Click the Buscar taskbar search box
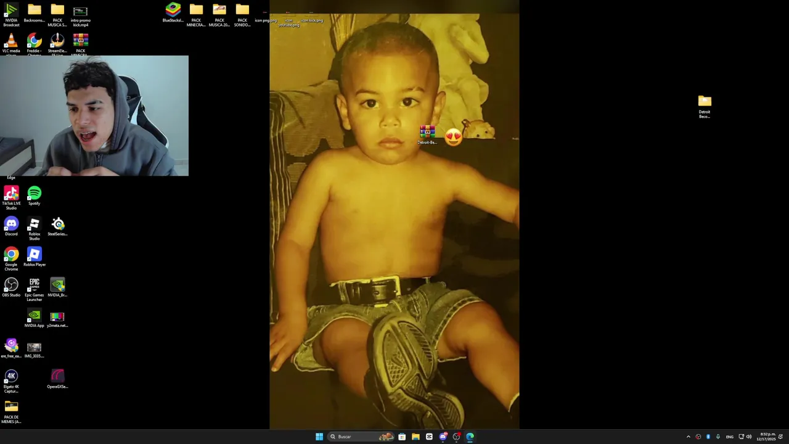 click(361, 437)
